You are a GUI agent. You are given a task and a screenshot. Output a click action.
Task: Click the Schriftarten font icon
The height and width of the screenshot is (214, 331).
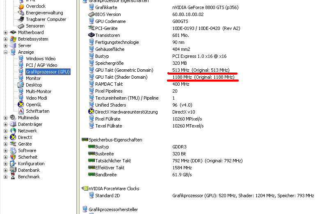tap(21, 111)
